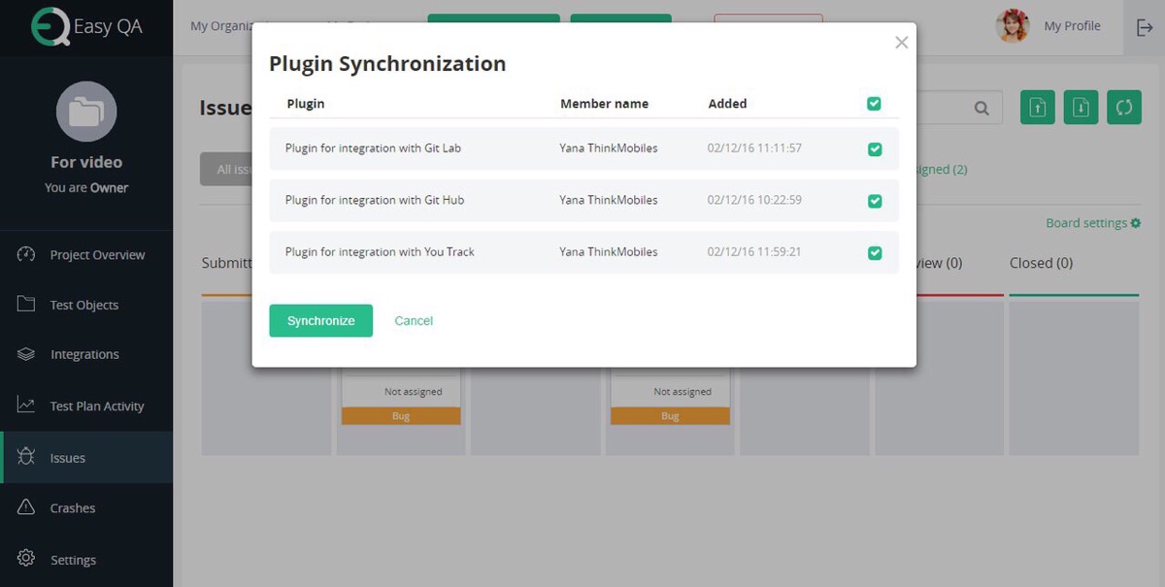Close the Plugin Synchronization dialog
The image size is (1165, 587).
pyautogui.click(x=902, y=43)
